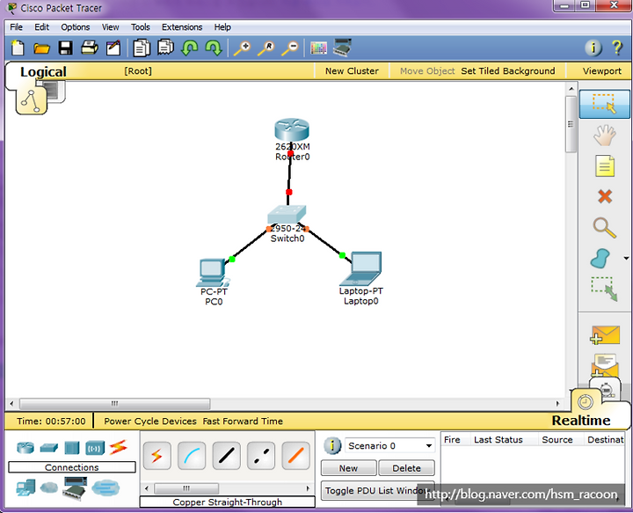The image size is (633, 513).
Task: Open the Activity Wizard icon
Action: [113, 48]
